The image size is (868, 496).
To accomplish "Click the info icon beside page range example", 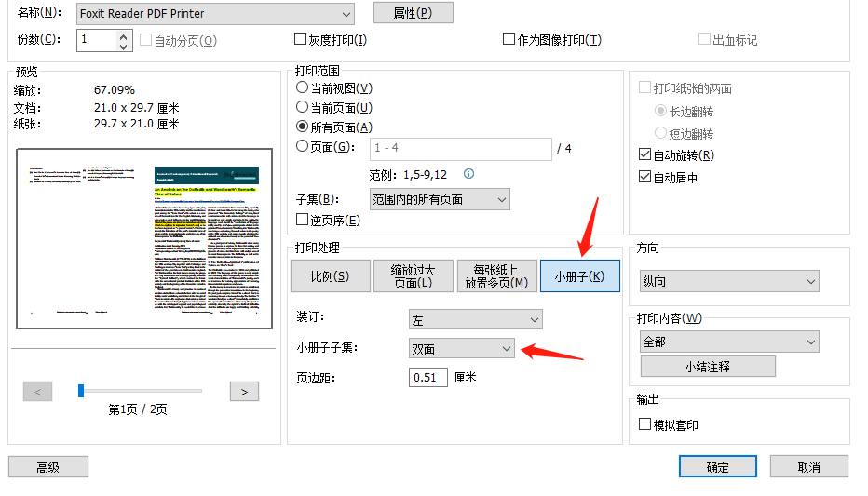I will 469,174.
